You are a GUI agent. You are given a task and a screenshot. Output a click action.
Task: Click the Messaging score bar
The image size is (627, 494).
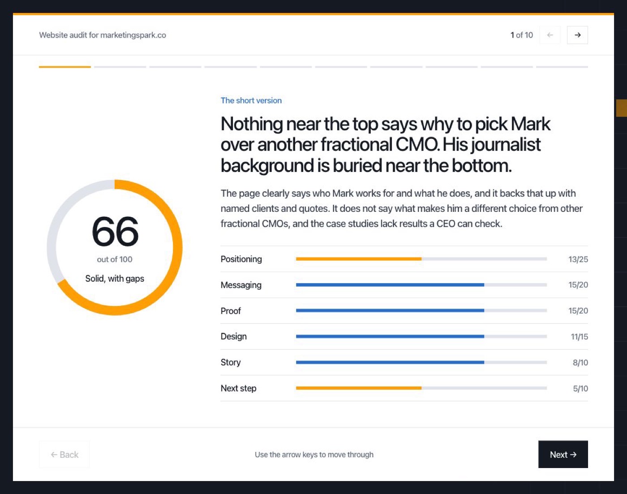(421, 285)
